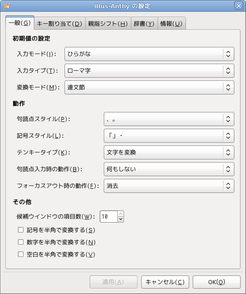This screenshot has height=294, width=246.
Task: Expand the 入力タイプ combo box showing ローマ字
Action: 149,71
